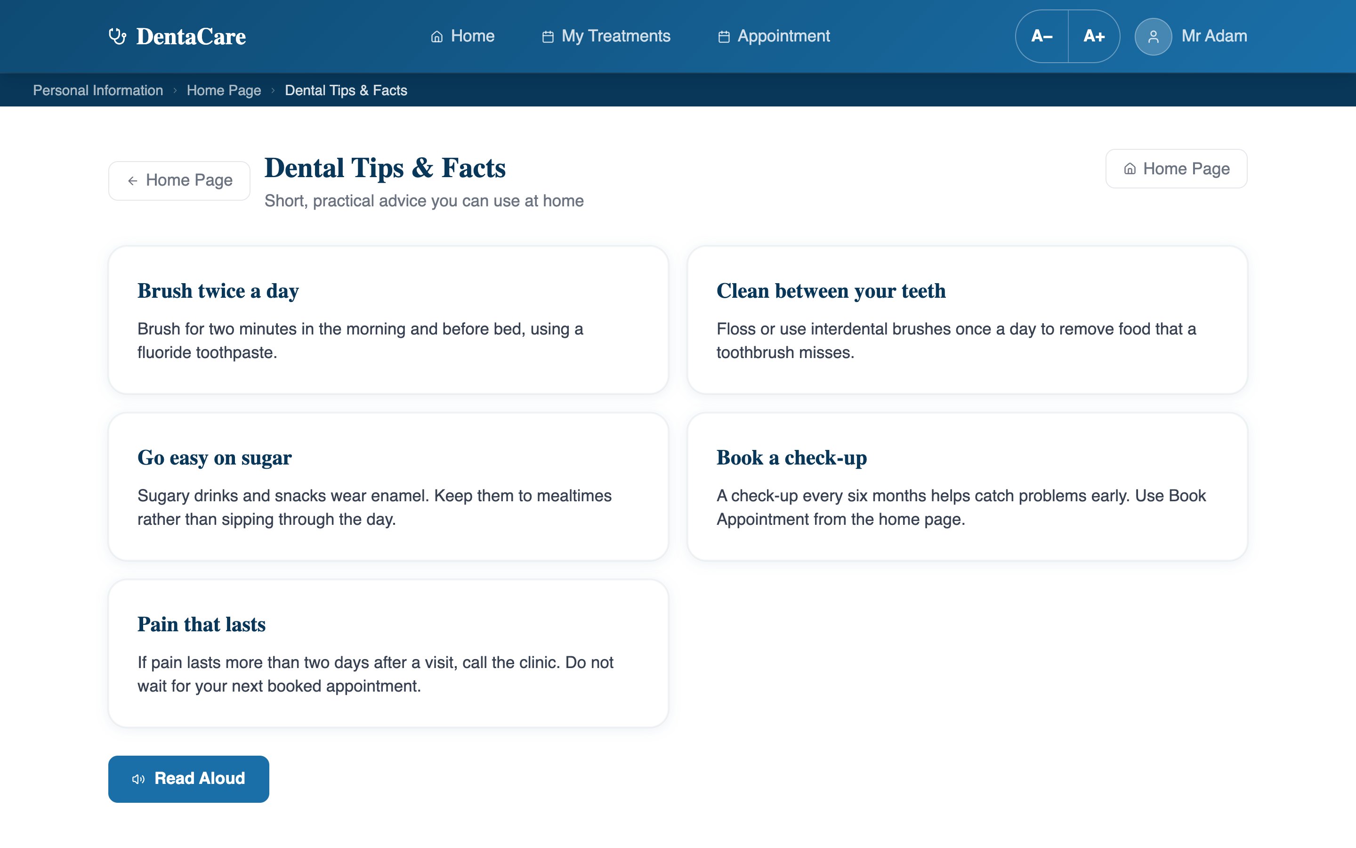Viewport: 1356px width, 848px height.
Task: Open the Mr Adam user avatar icon
Action: [1153, 36]
